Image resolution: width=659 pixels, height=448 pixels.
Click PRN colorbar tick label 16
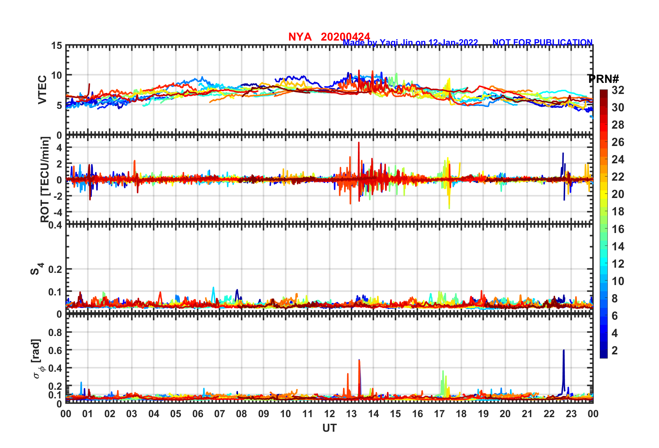618,229
